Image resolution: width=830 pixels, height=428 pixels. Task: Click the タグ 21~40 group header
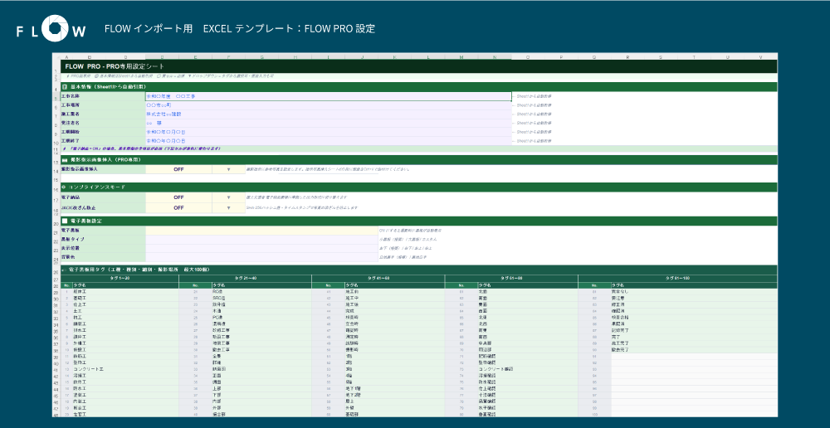[x=245, y=278]
